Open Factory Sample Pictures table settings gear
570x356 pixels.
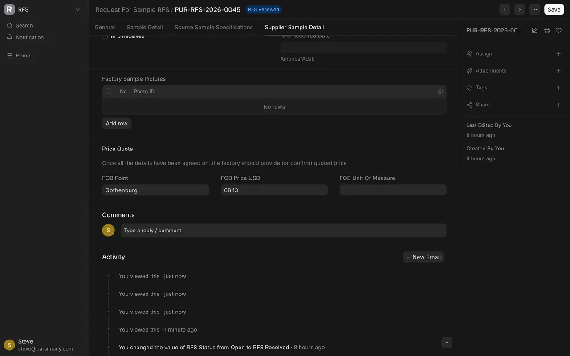[440, 92]
